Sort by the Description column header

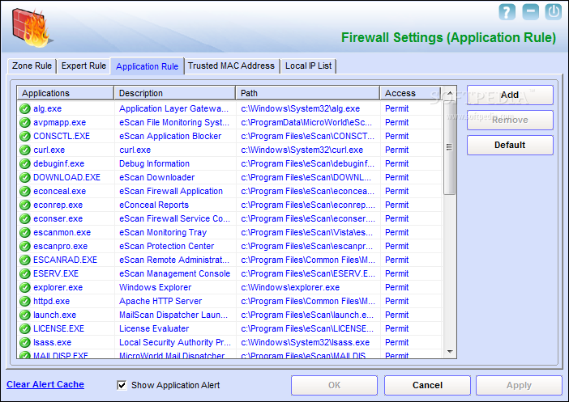click(x=175, y=93)
